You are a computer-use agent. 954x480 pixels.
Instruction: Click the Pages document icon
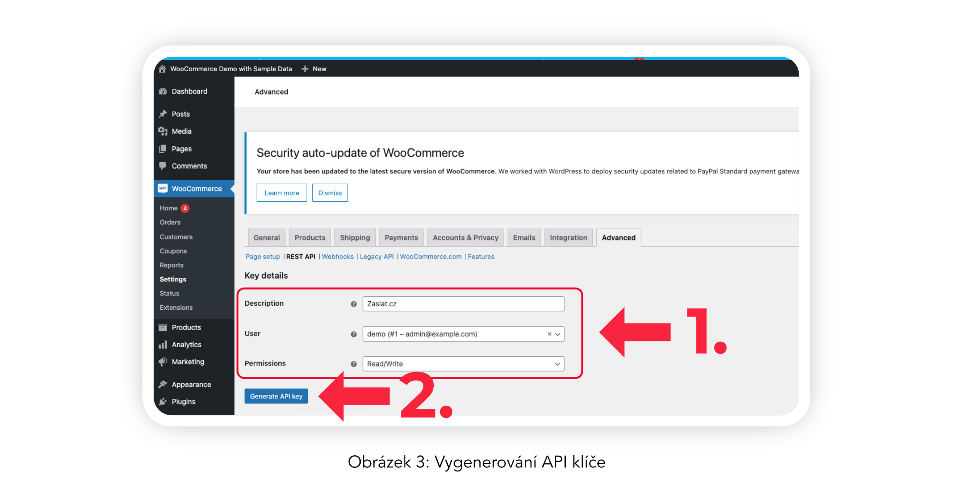pos(163,149)
